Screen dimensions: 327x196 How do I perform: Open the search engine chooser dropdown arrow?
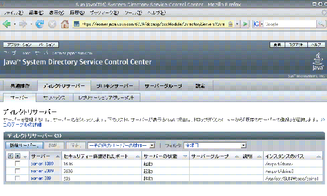pos(262,24)
